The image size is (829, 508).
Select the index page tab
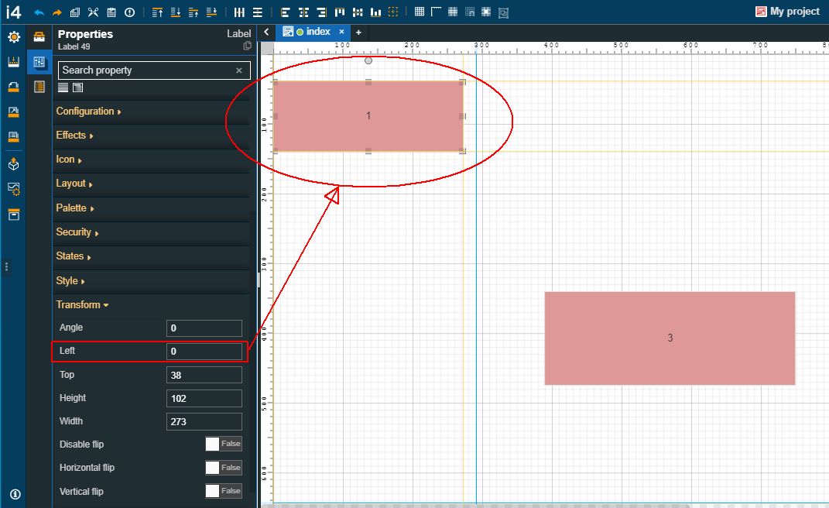pos(313,32)
